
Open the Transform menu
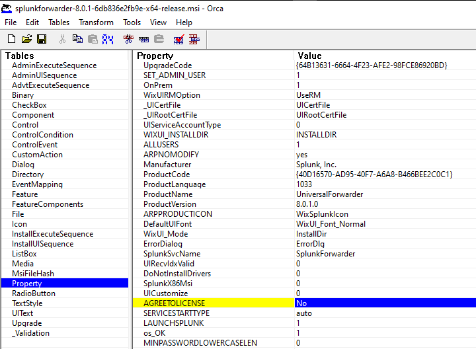[x=96, y=22]
